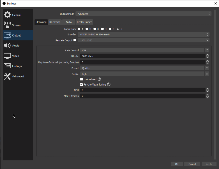Image resolution: width=219 pixels, height=169 pixels.
Task: Open Advanced settings tools icon
Action: point(7,76)
